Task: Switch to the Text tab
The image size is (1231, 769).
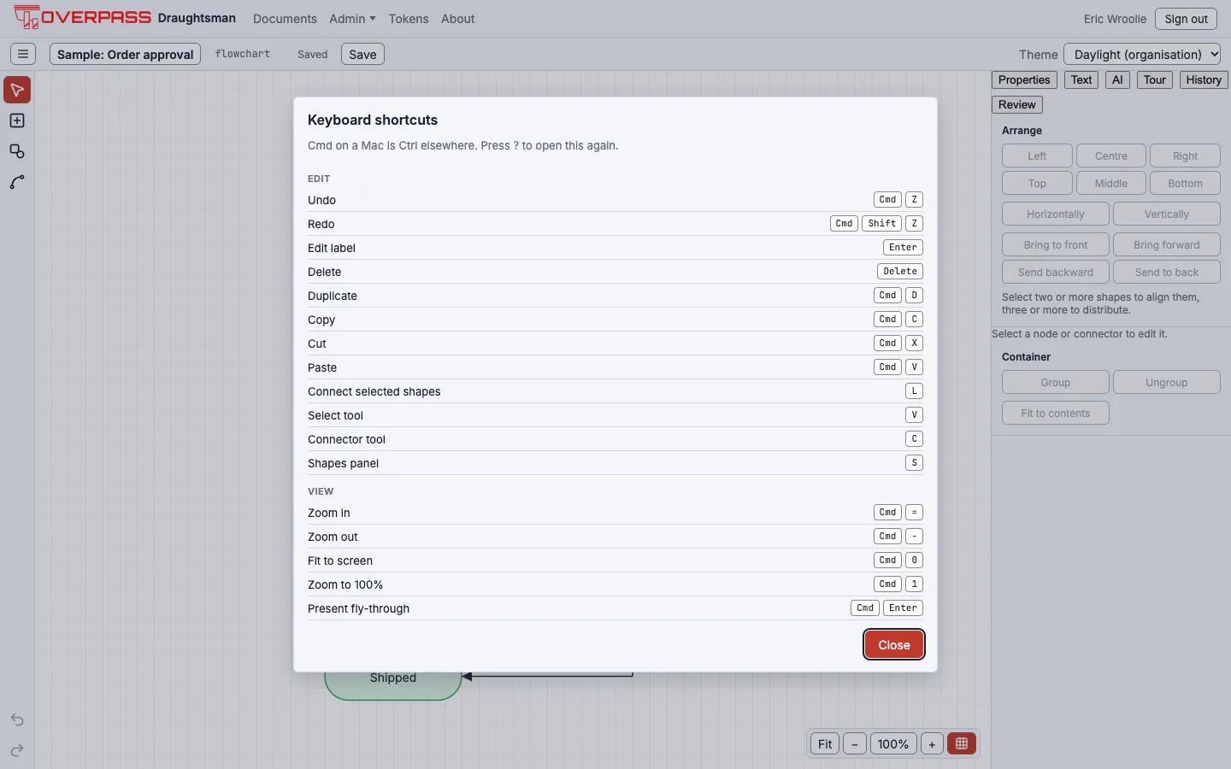Action: [1081, 79]
